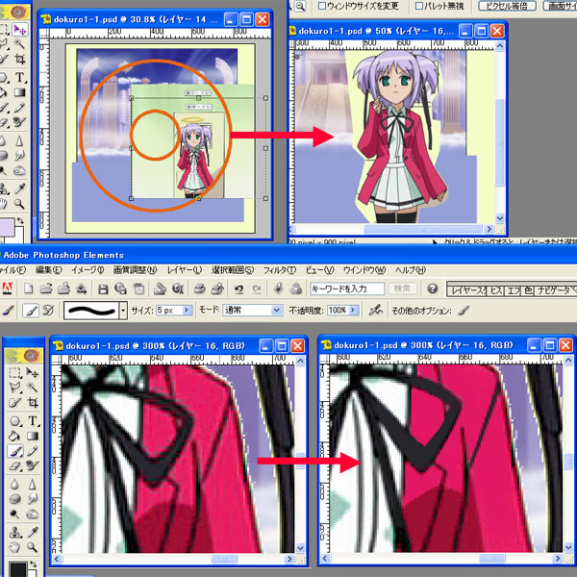This screenshot has width=577, height=577.
Task: Click foreground color swatch in lower toolbox
Action: 17,569
